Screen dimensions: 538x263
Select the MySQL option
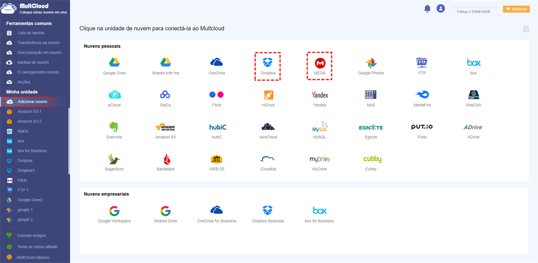(320, 130)
